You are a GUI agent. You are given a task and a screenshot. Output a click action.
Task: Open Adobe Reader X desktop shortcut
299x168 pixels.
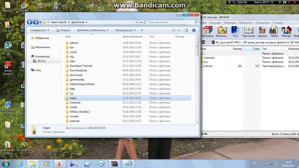pyautogui.click(x=8, y=68)
